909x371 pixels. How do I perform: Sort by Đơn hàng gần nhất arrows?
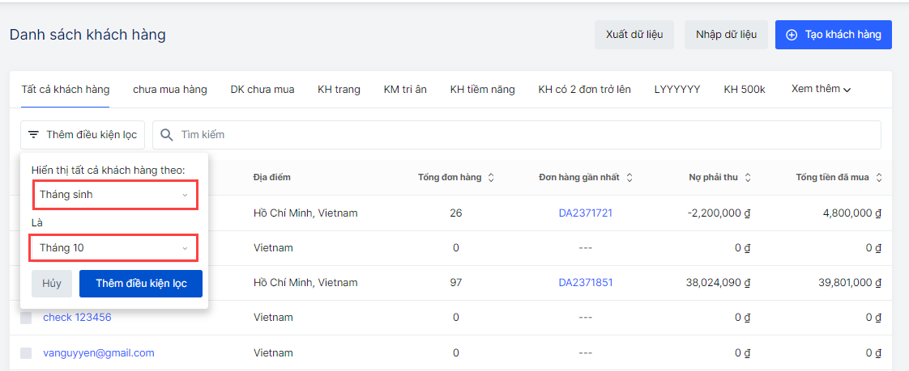[629, 178]
